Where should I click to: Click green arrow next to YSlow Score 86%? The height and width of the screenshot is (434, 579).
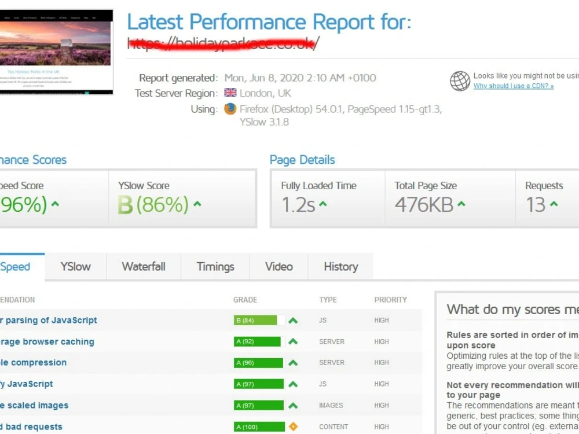coord(197,204)
